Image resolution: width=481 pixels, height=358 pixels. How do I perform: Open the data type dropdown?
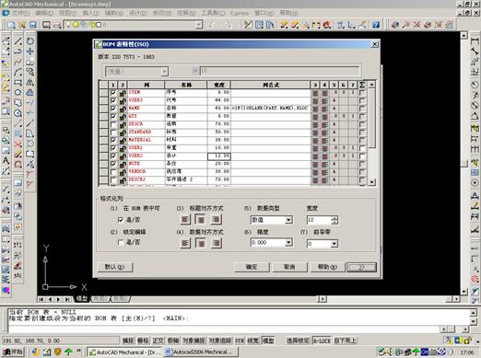(288, 220)
